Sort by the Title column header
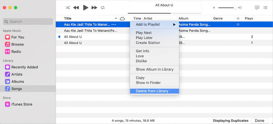 coord(91,18)
